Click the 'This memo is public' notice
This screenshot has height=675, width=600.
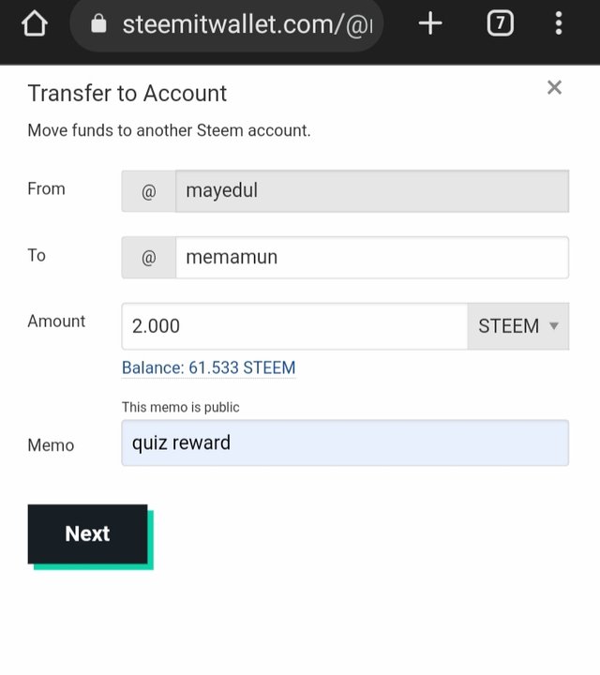pos(181,407)
